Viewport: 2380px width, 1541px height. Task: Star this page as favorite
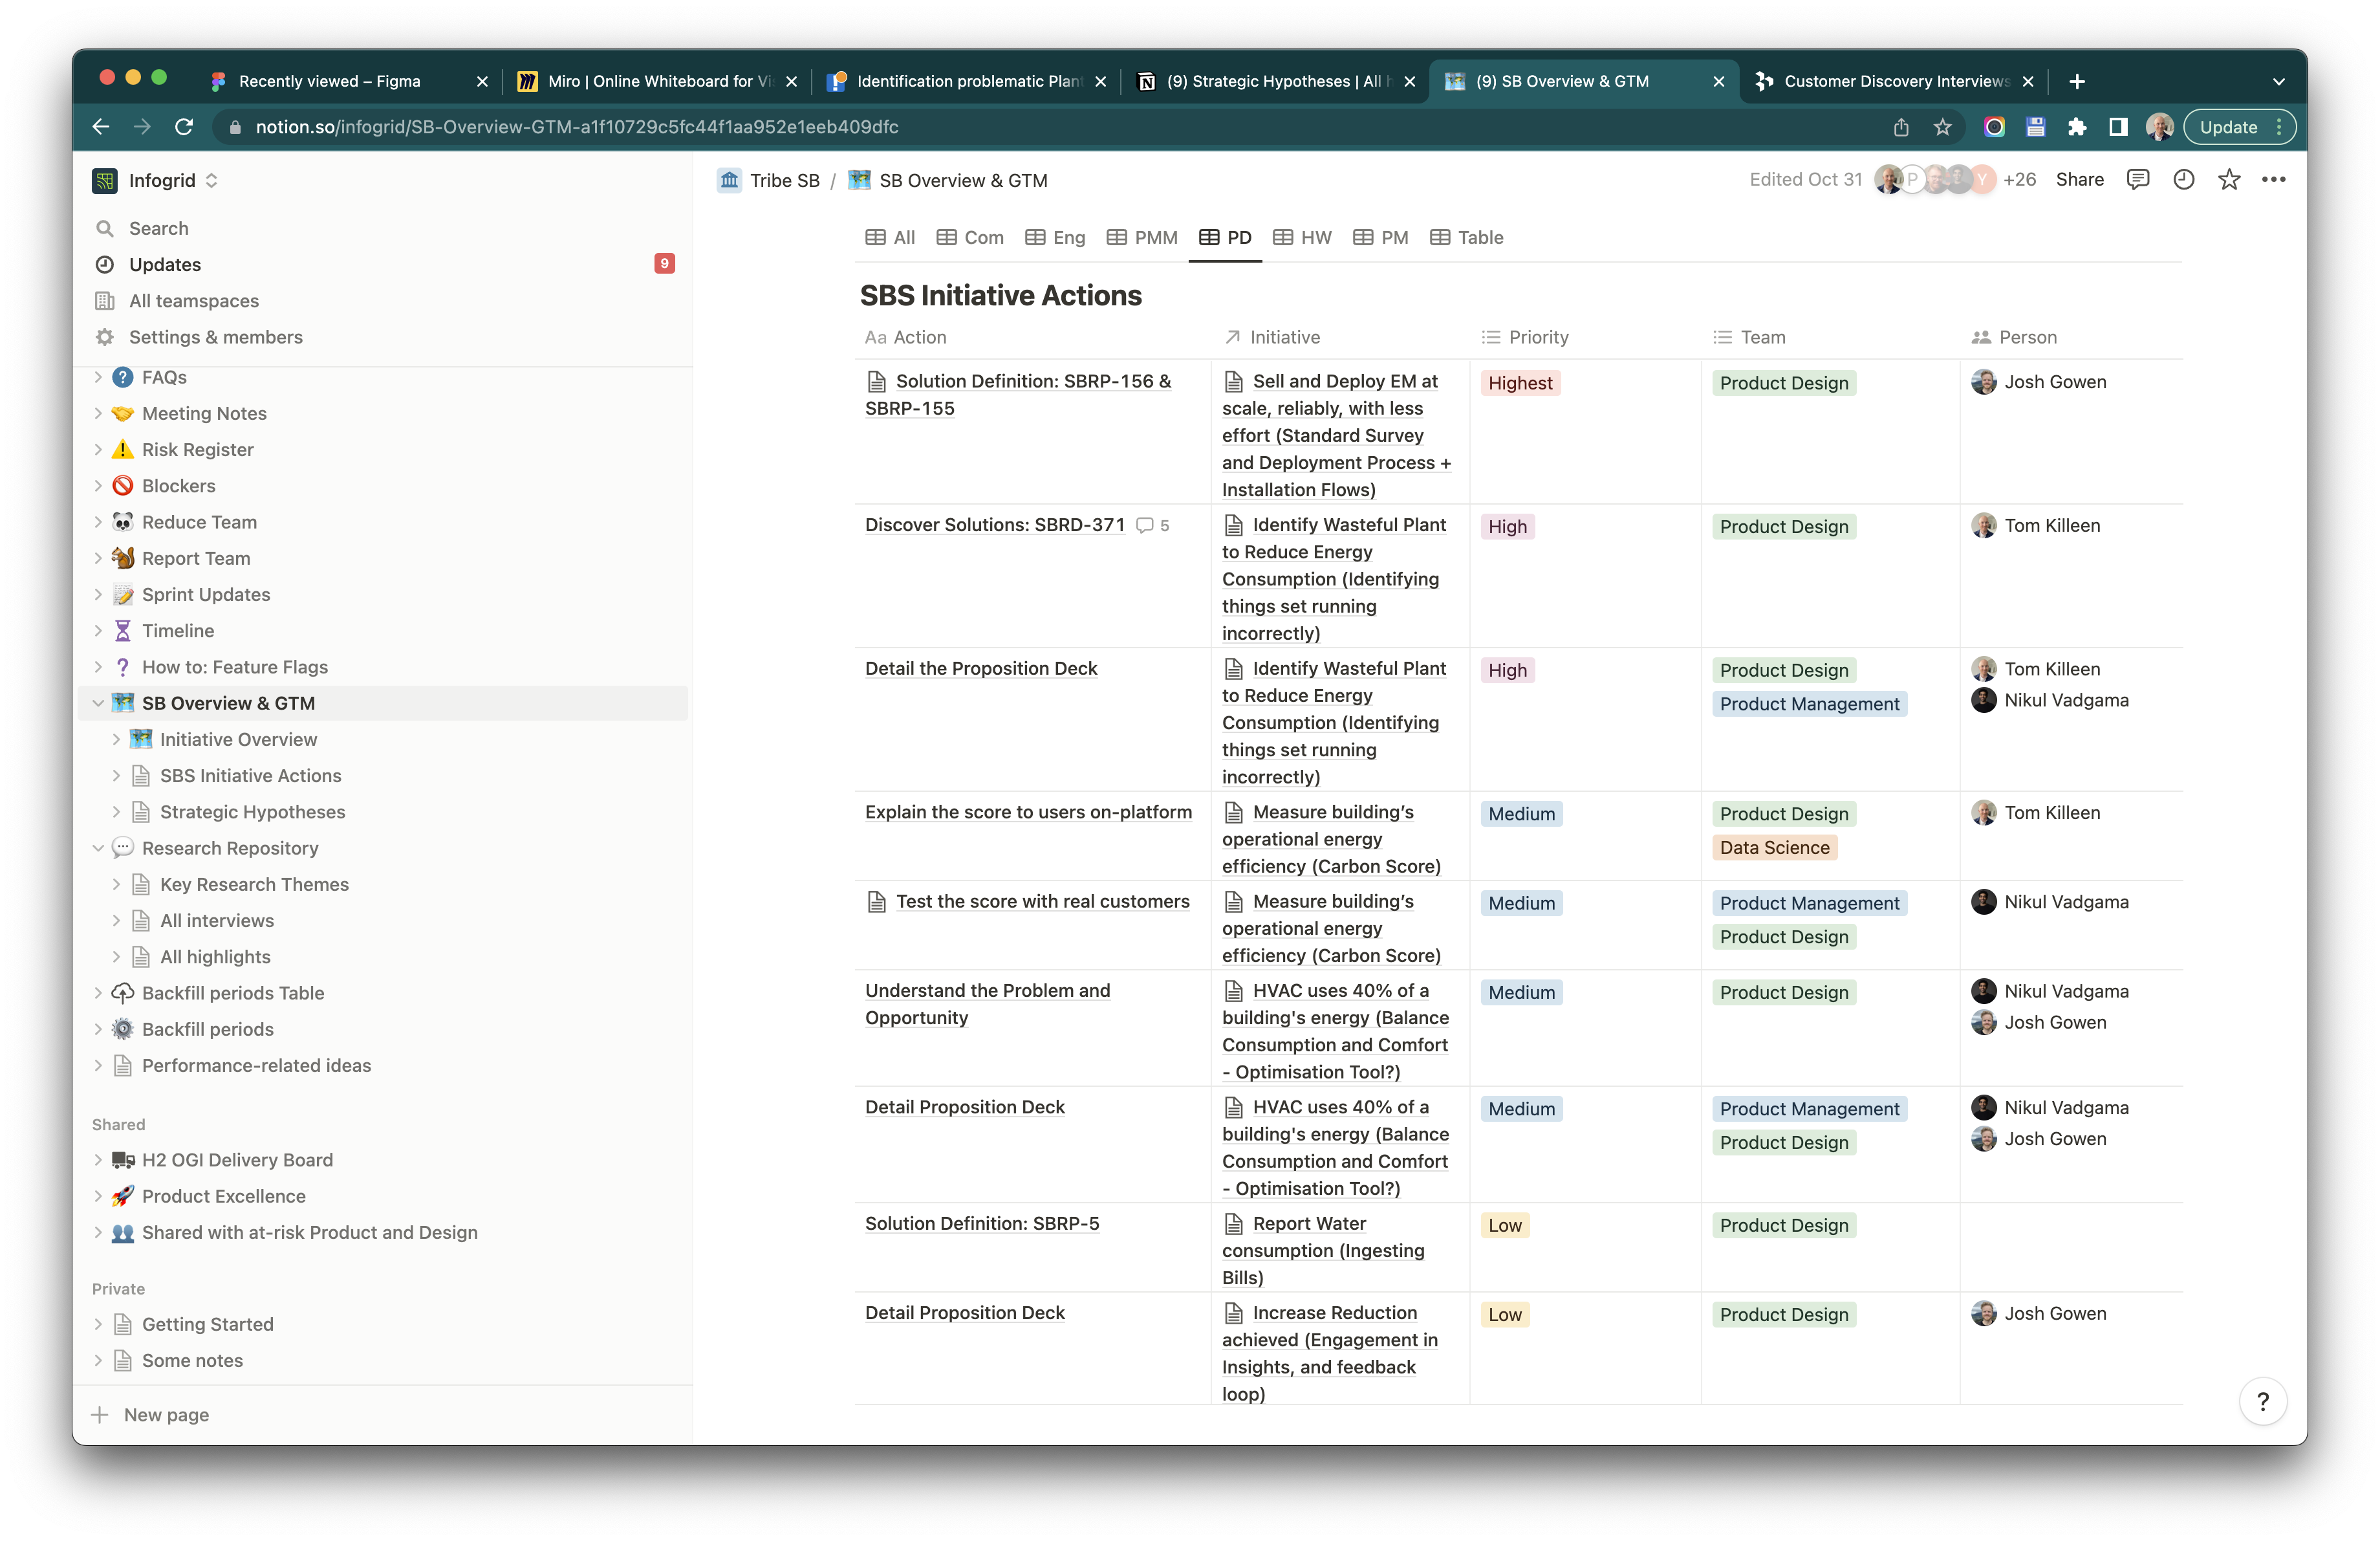(2228, 180)
